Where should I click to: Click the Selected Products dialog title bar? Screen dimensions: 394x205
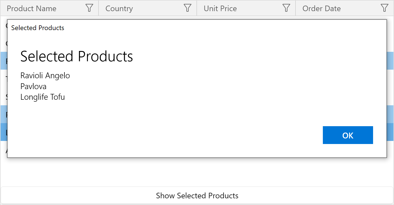pyautogui.click(x=38, y=28)
